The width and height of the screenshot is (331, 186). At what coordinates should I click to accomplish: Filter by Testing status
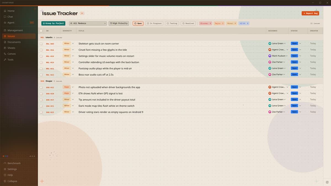[x=172, y=23]
